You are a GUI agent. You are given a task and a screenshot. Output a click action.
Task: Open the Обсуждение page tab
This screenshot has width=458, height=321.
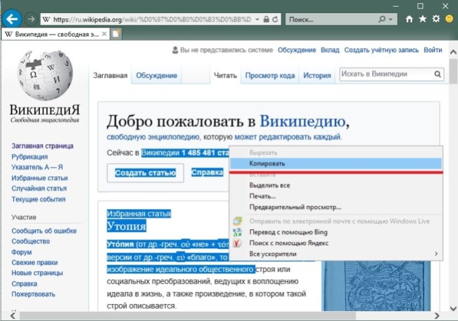pyautogui.click(x=157, y=75)
